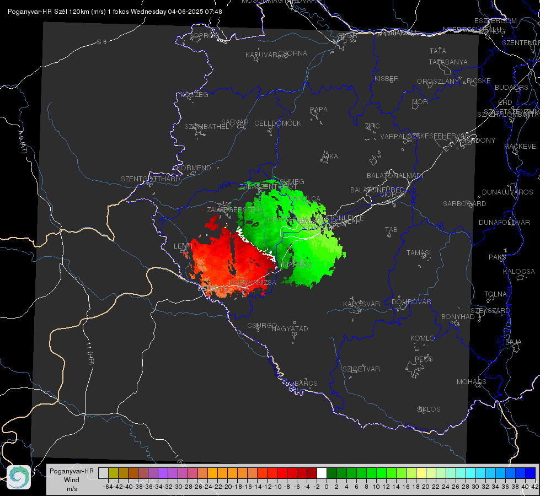The width and height of the screenshot is (540, 496).
Task: Click the TAMÁSI town label
Action: click(419, 252)
